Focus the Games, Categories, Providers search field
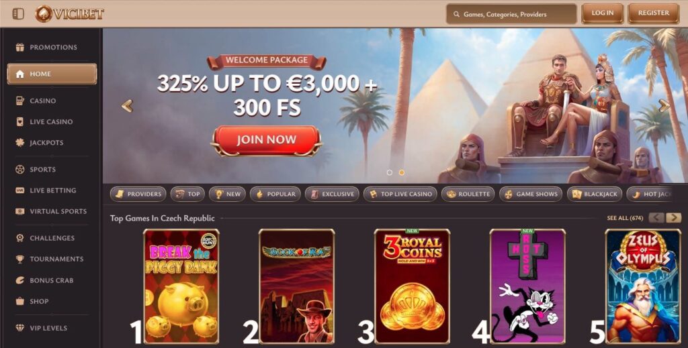This screenshot has height=348, width=688. click(x=511, y=14)
